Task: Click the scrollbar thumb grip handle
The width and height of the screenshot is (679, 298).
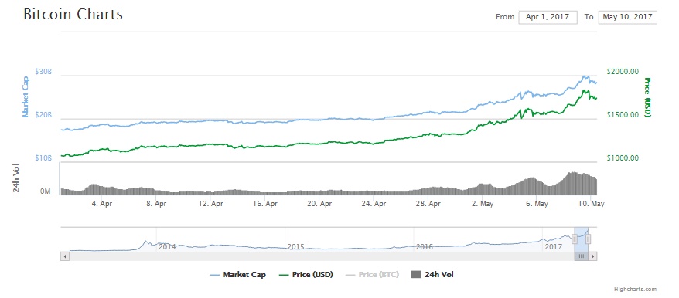Action: click(x=581, y=256)
